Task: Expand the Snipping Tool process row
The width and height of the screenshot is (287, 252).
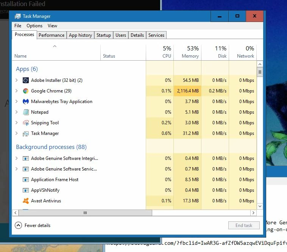Action: pyautogui.click(x=17, y=123)
